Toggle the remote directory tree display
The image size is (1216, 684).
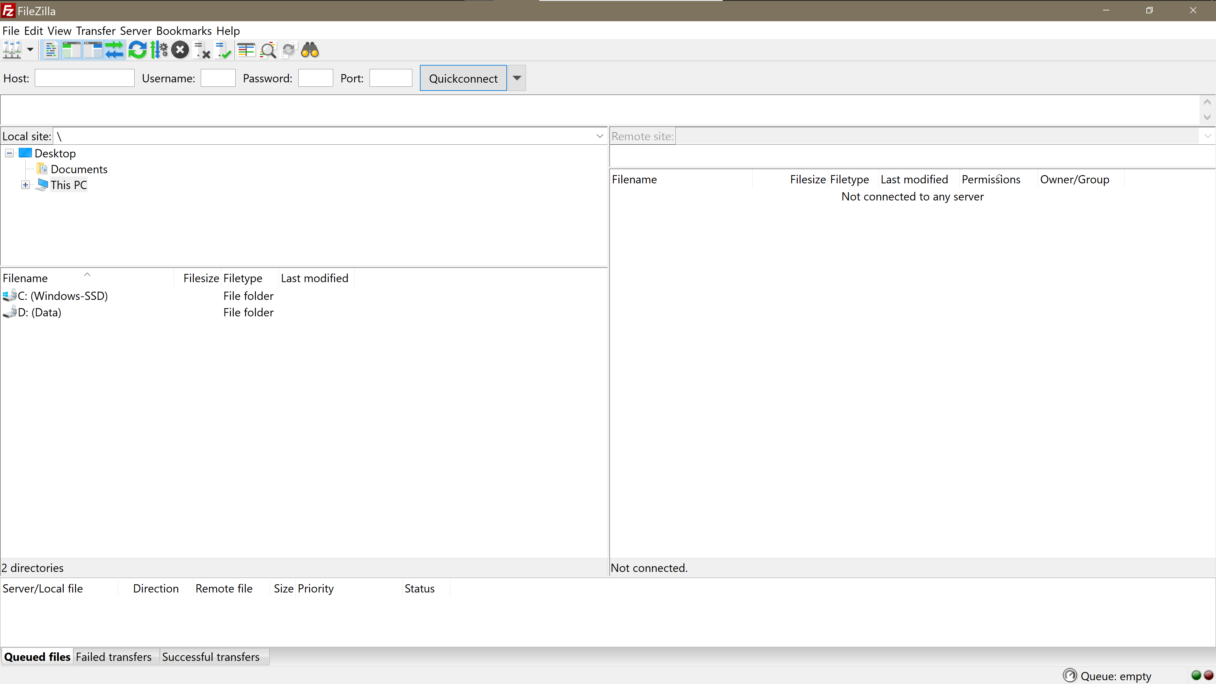tap(92, 50)
